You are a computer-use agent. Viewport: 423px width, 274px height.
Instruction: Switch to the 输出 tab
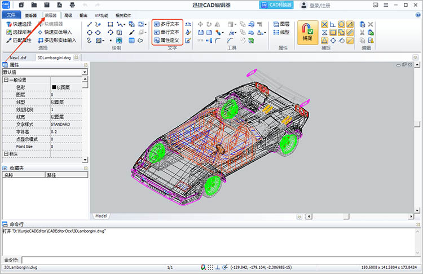pos(83,15)
